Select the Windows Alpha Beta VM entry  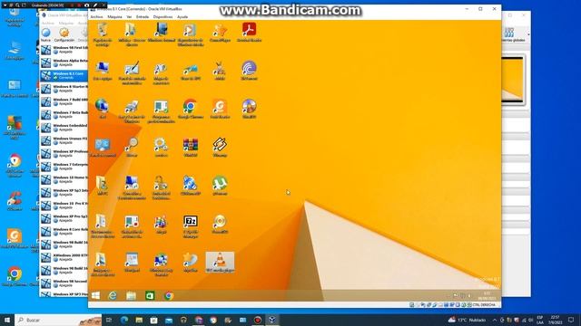64,62
